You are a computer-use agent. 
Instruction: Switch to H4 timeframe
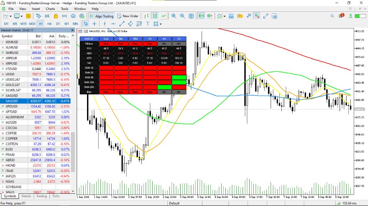(49, 24)
